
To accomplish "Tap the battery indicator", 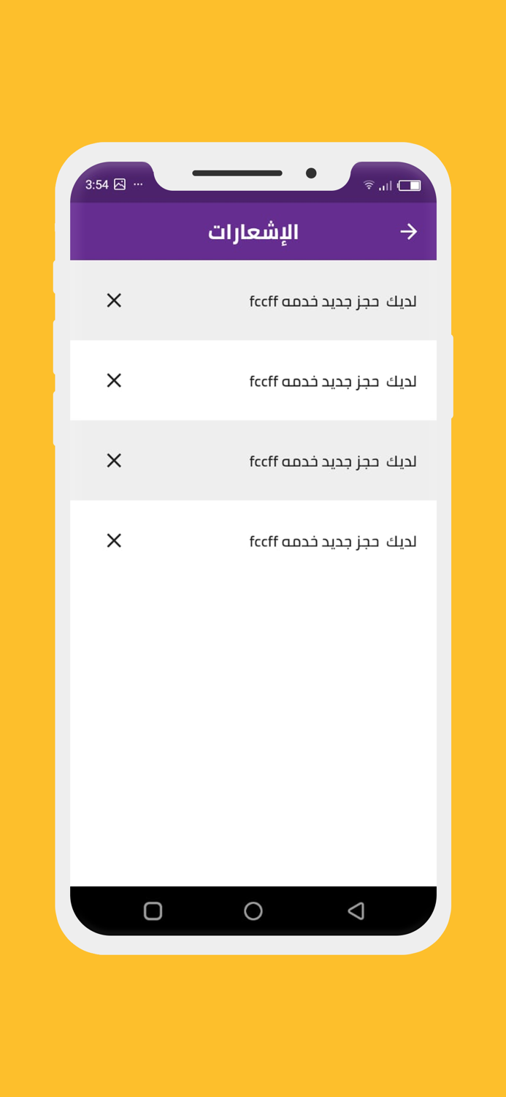I will tap(409, 185).
